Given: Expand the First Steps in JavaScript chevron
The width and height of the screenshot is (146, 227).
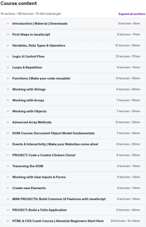Looking at the screenshot, I should [8, 34].
